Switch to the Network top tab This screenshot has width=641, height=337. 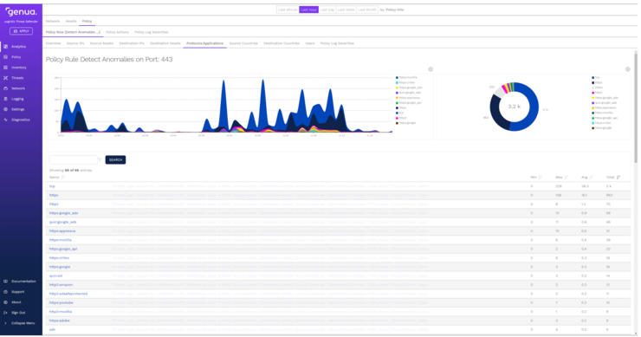point(52,22)
